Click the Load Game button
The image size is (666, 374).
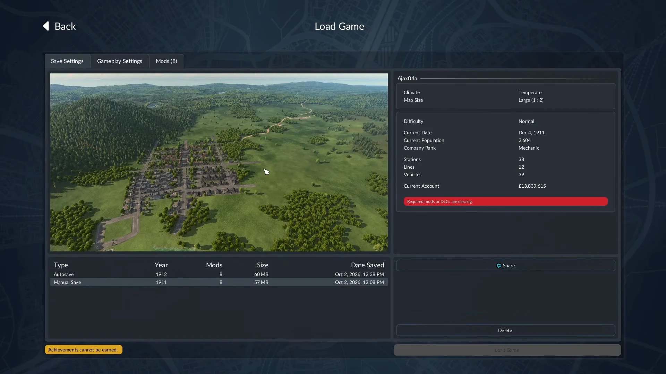click(507, 350)
